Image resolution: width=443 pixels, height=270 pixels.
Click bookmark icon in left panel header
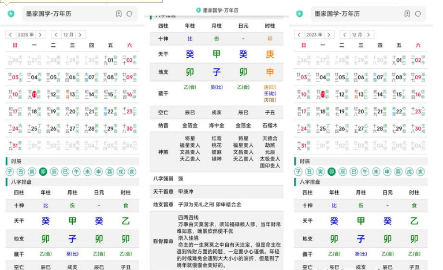[118, 14]
